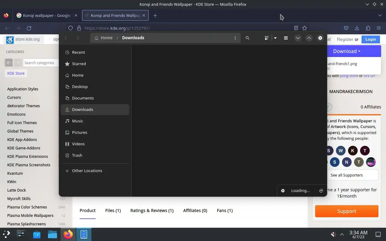Open Music folder in sidebar
Image resolution: width=386 pixels, height=241 pixels.
pos(95,121)
